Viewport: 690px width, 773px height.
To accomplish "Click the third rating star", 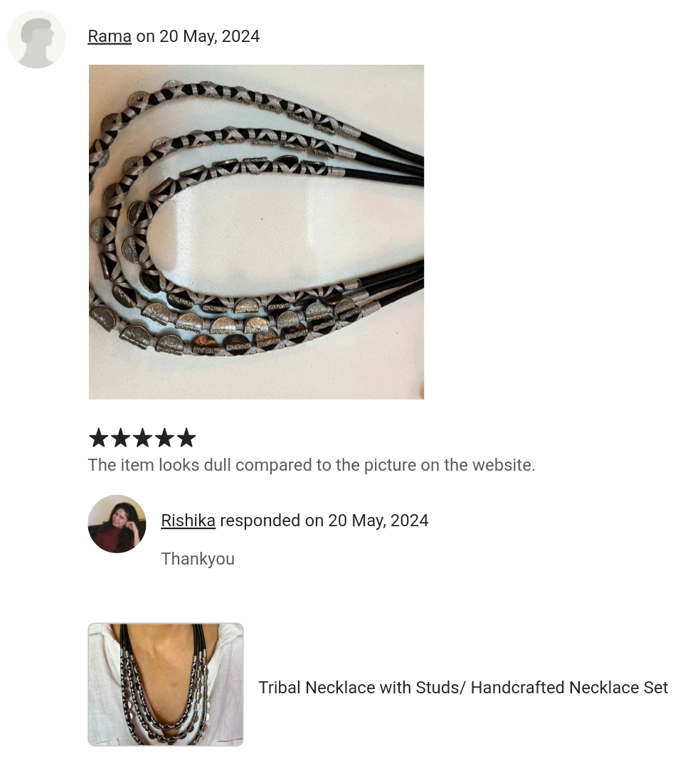I will pyautogui.click(x=142, y=438).
